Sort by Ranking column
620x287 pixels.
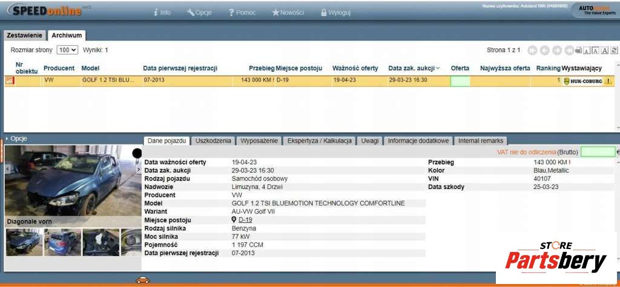(x=548, y=68)
